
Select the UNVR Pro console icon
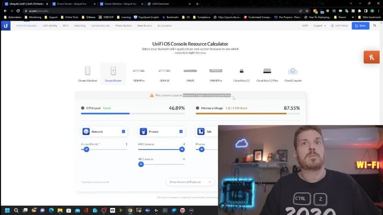coord(216,71)
